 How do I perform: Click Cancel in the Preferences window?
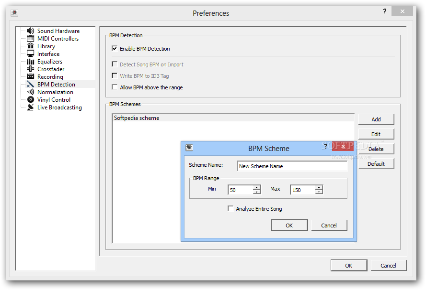pyautogui.click(x=389, y=265)
